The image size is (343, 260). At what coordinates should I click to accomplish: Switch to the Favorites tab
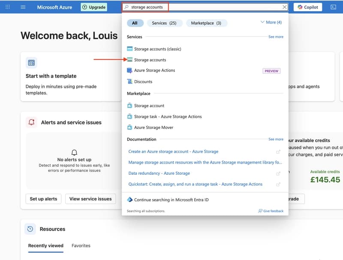(81, 245)
